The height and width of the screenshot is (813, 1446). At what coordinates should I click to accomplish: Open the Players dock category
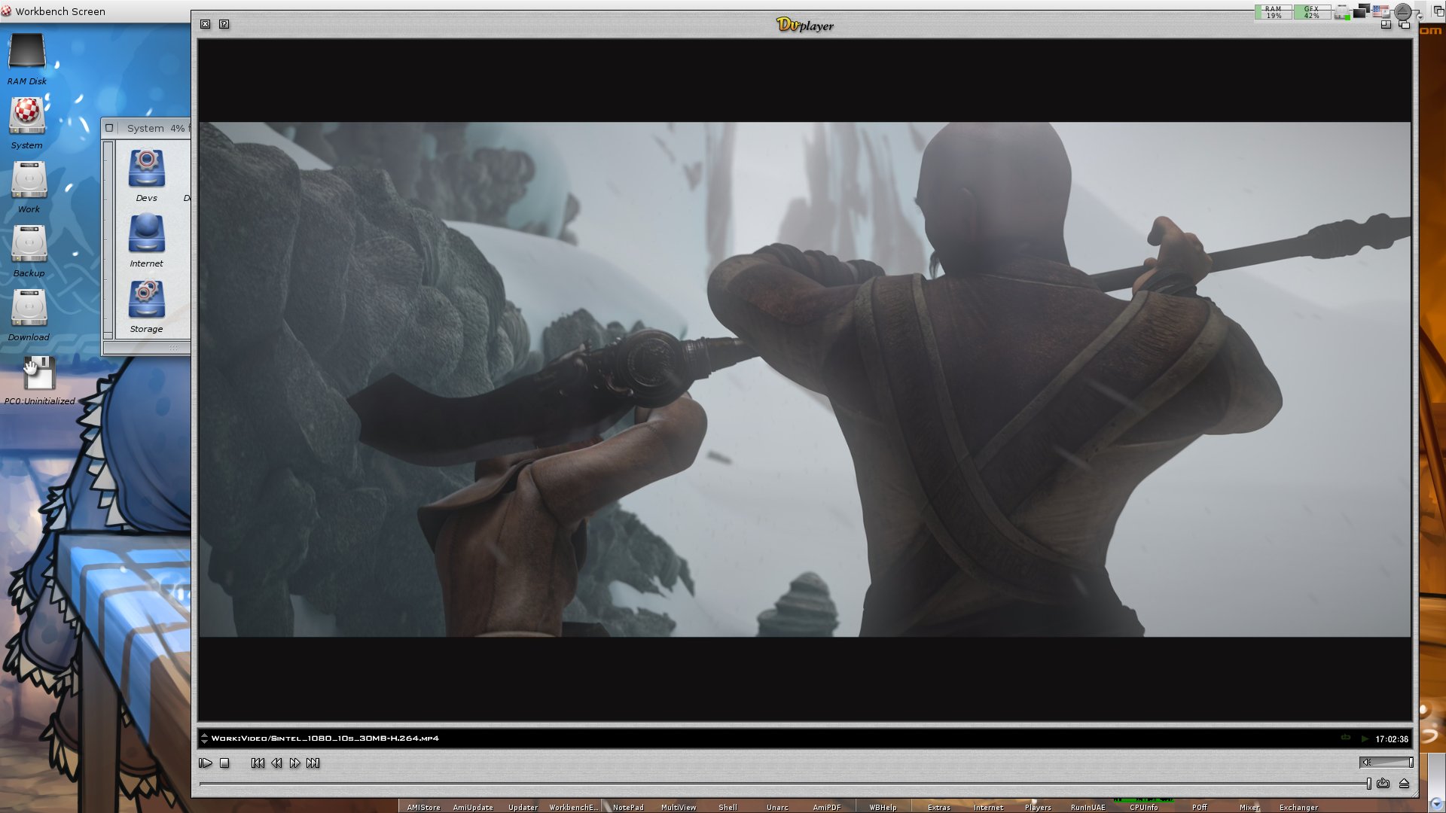1038,807
